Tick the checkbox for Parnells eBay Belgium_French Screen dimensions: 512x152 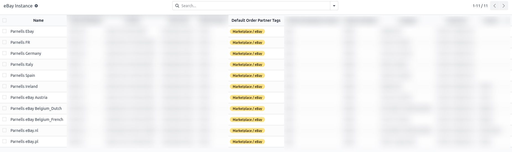pyautogui.click(x=4, y=120)
